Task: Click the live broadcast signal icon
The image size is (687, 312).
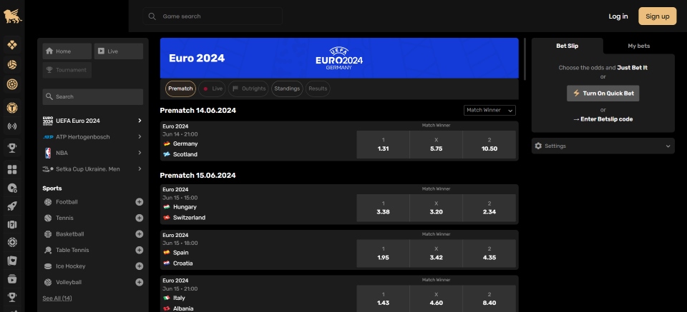Action: tap(12, 127)
